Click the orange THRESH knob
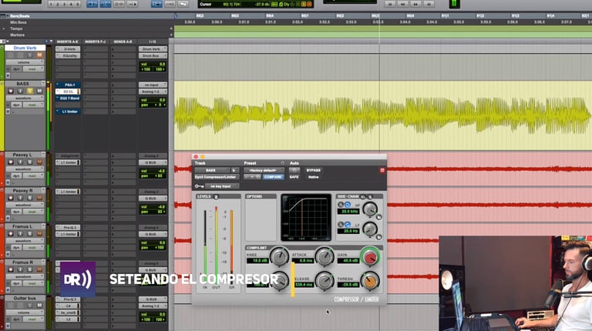Screen dimensions: 592x331 (x=370, y=281)
